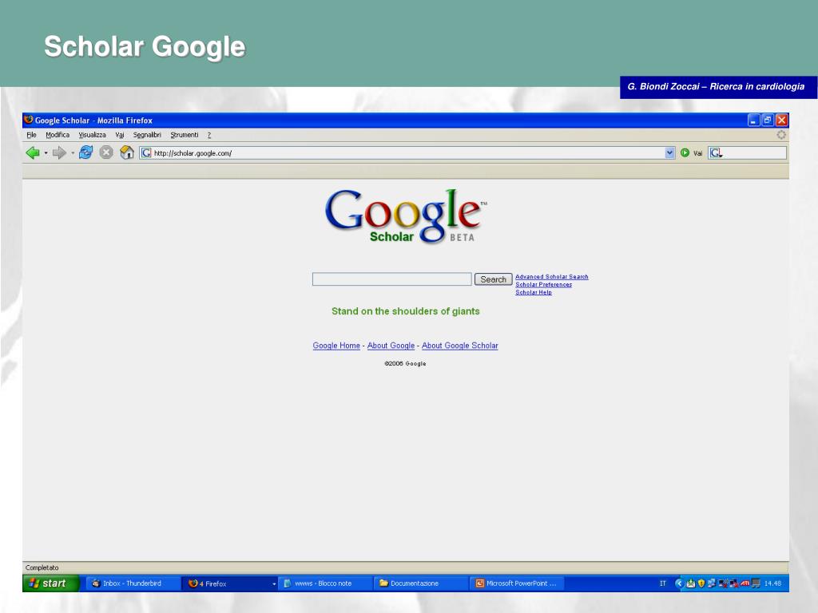The height and width of the screenshot is (613, 818).
Task: Open the Scholar Help link
Action: point(533,292)
